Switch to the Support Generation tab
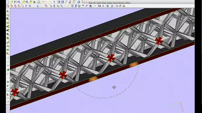The height and width of the screenshot is (113, 202). pos(119,3)
